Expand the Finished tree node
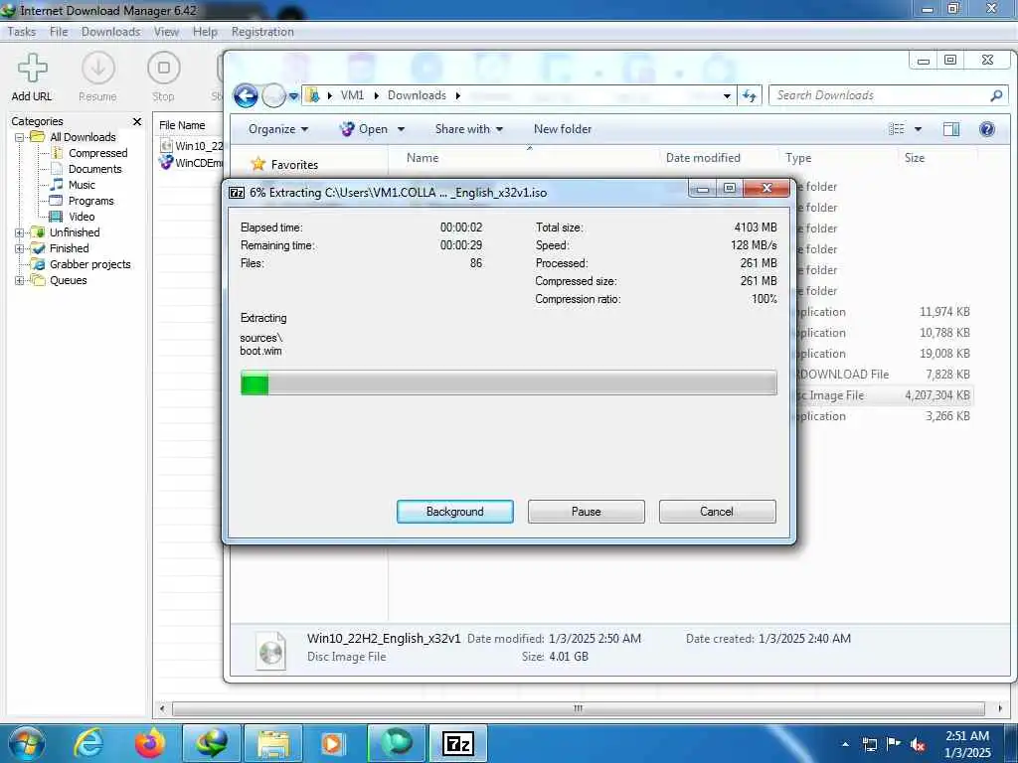The image size is (1018, 763). pos(20,248)
